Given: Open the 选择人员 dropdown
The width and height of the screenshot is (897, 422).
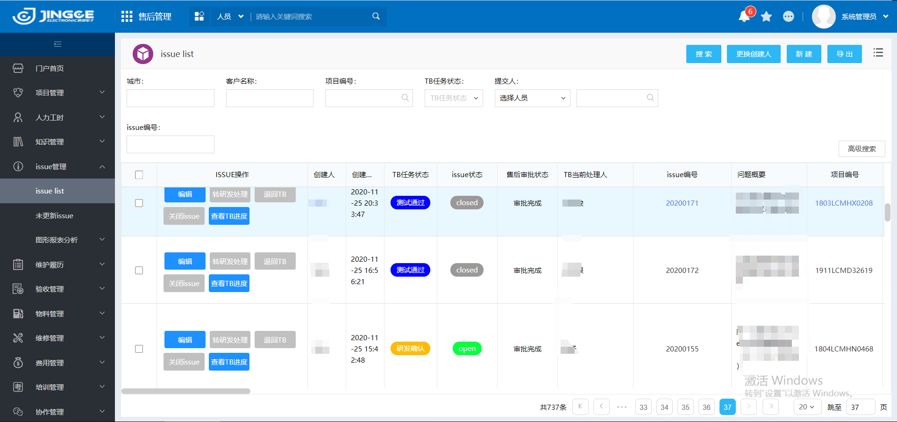Looking at the screenshot, I should pos(533,98).
